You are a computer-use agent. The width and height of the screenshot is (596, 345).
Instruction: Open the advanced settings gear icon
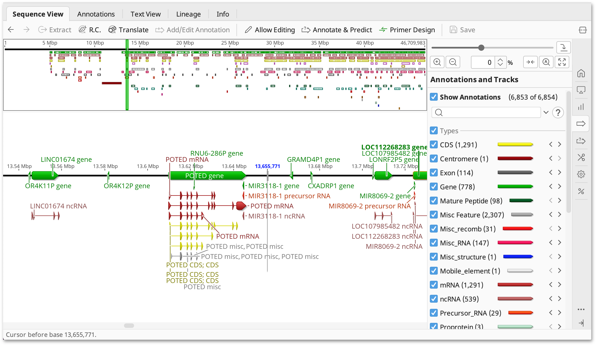point(581,174)
